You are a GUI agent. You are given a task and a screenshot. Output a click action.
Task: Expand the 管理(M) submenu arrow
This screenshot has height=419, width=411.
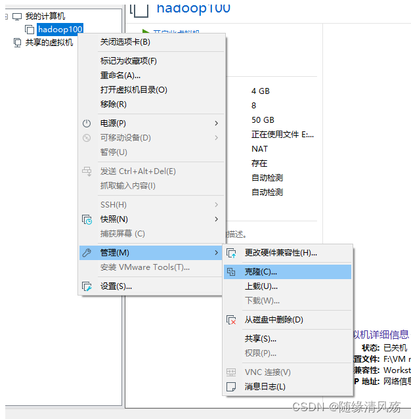(216, 253)
